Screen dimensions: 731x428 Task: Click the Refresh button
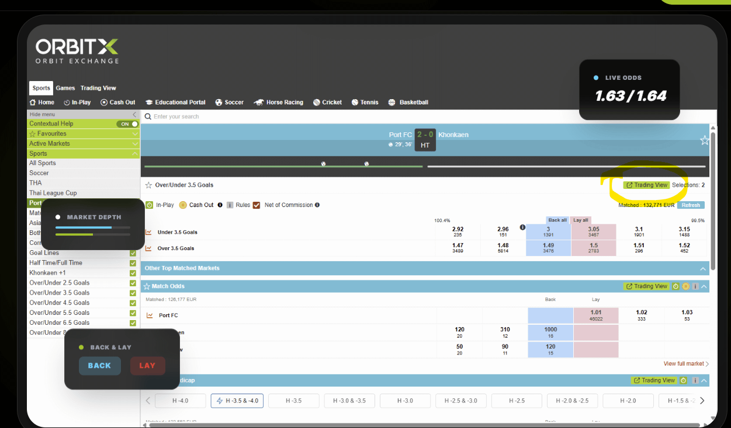click(691, 205)
